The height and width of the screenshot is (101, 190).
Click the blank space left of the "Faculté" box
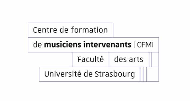point(51,60)
